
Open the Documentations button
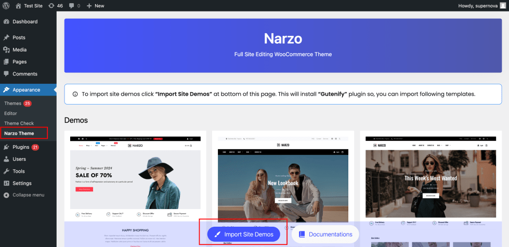click(x=325, y=235)
